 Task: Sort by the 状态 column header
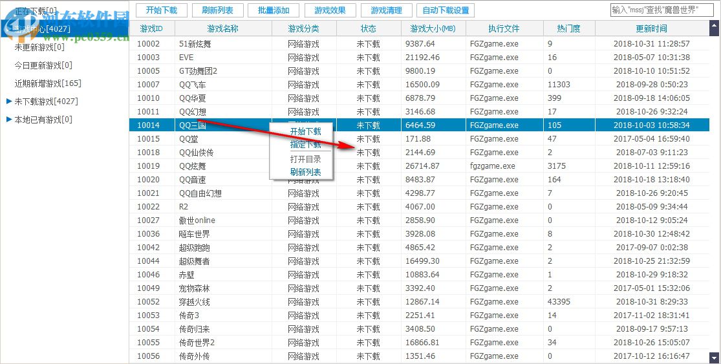(x=369, y=28)
